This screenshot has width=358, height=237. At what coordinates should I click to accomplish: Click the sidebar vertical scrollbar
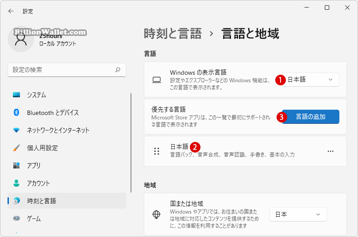tap(131, 143)
